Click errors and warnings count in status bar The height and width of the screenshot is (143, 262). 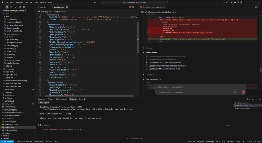[49, 142]
